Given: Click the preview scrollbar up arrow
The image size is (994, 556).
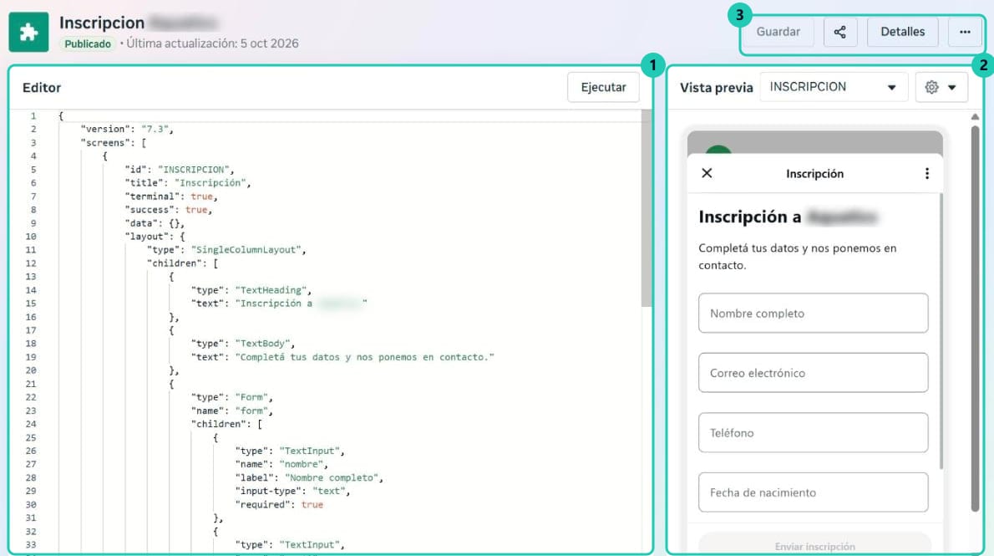Looking at the screenshot, I should pyautogui.click(x=975, y=117).
